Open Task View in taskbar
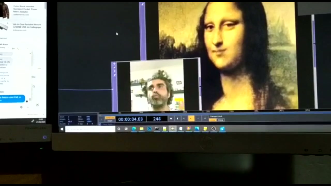The width and height of the screenshot is (331, 186). pyautogui.click(x=126, y=129)
